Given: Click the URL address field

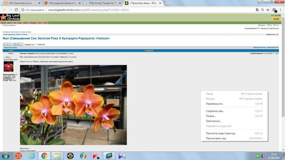Looking at the screenshot, I should (x=142, y=10).
